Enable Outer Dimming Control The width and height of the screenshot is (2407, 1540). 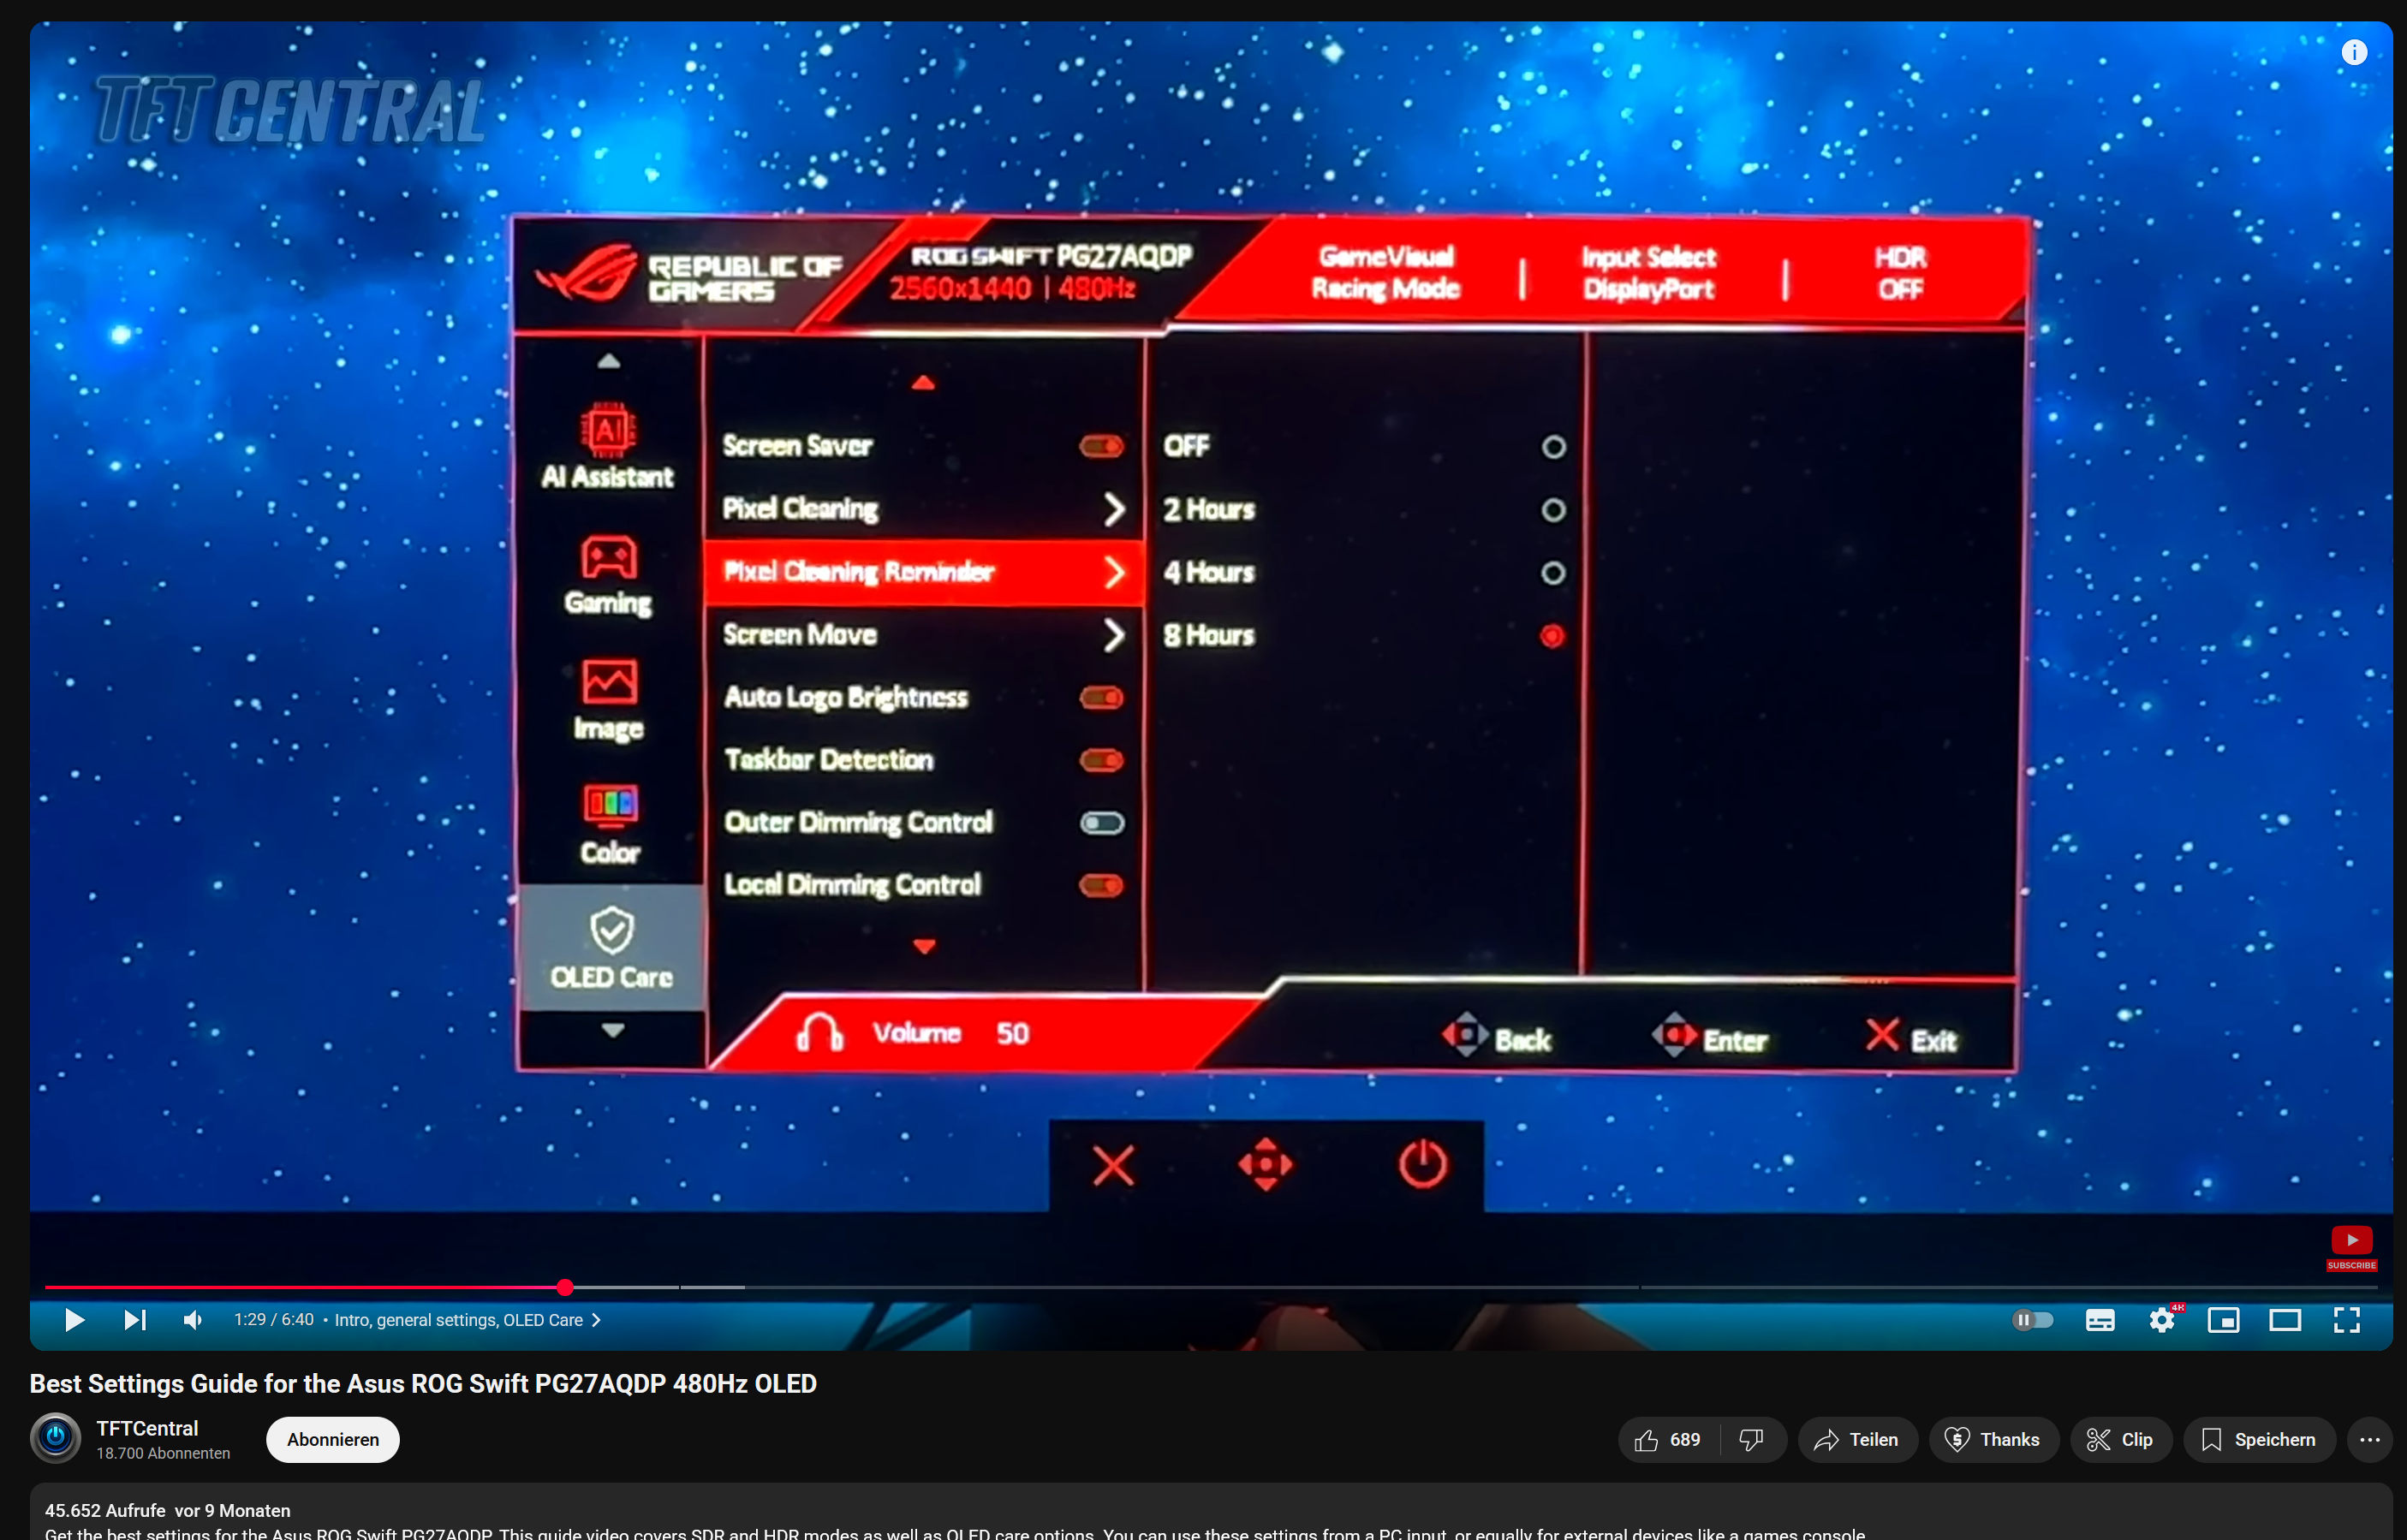coord(1100,822)
